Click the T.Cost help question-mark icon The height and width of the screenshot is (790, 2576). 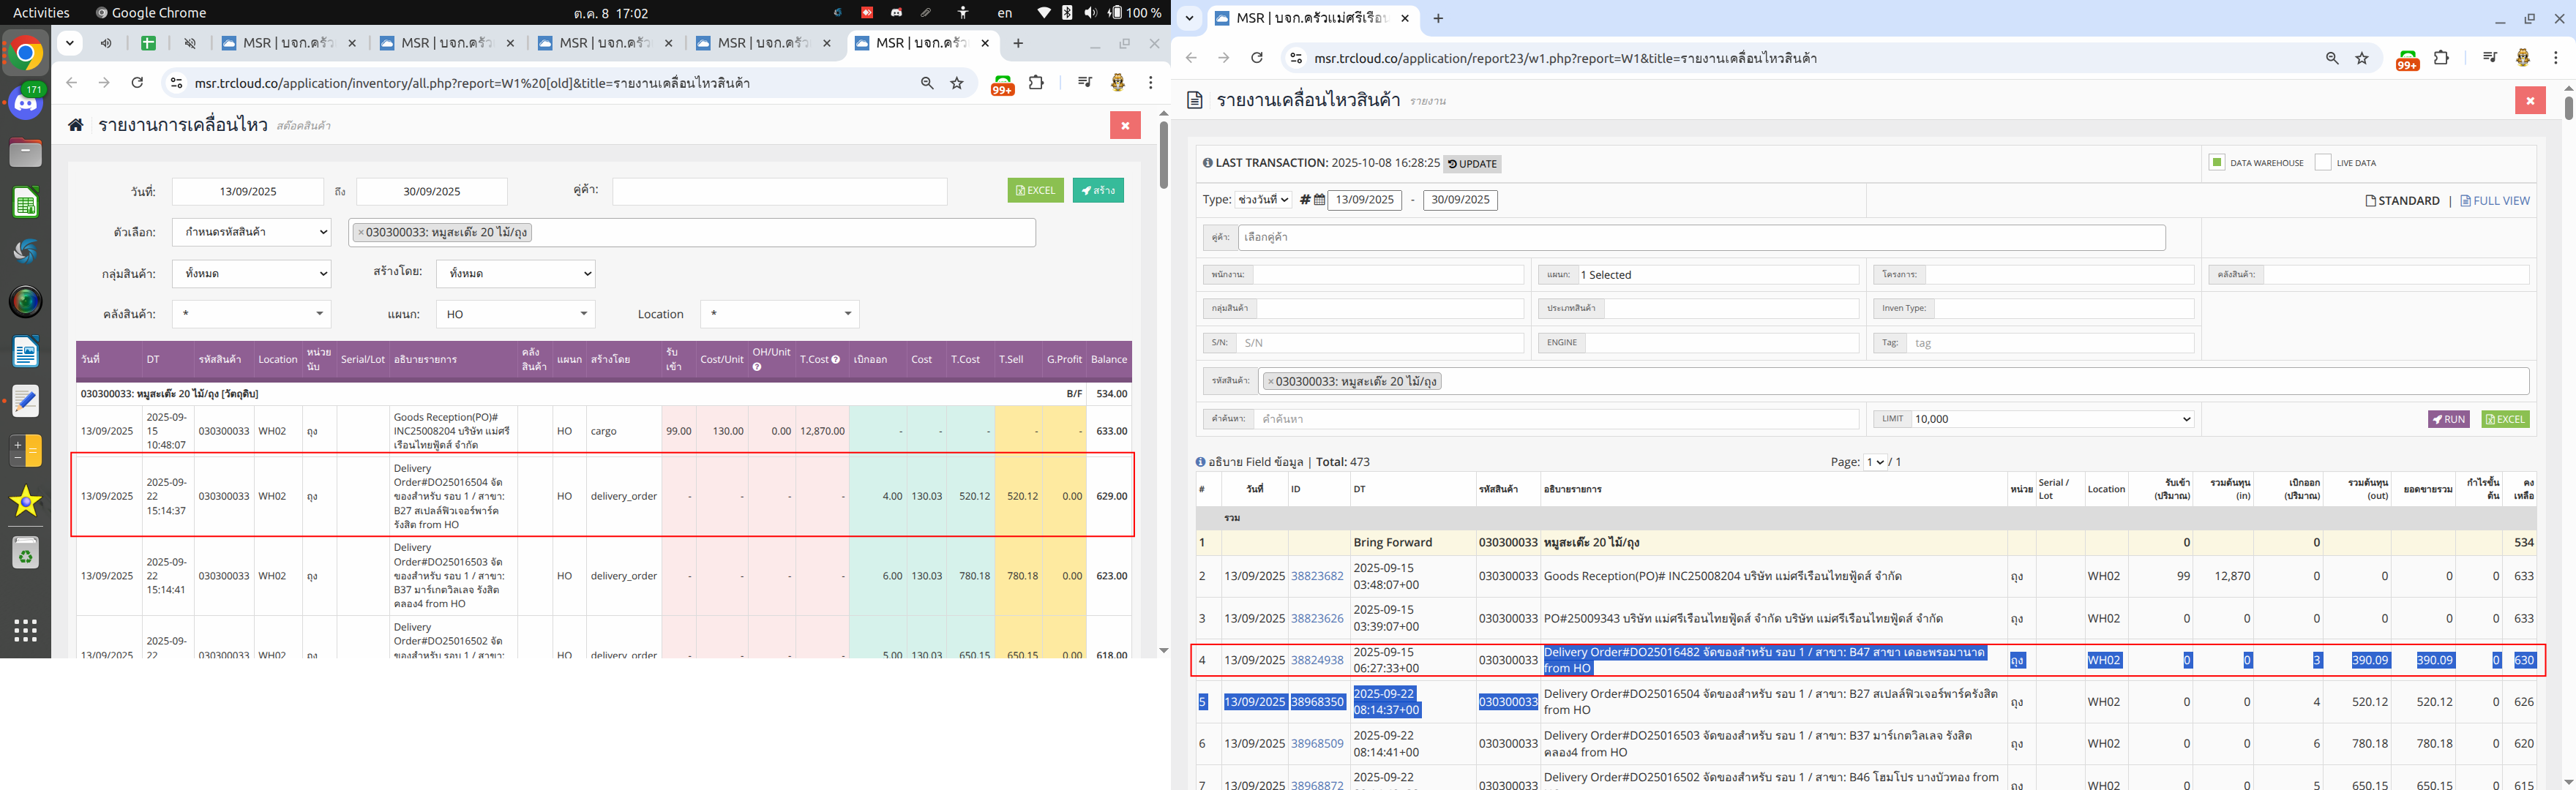pos(835,360)
